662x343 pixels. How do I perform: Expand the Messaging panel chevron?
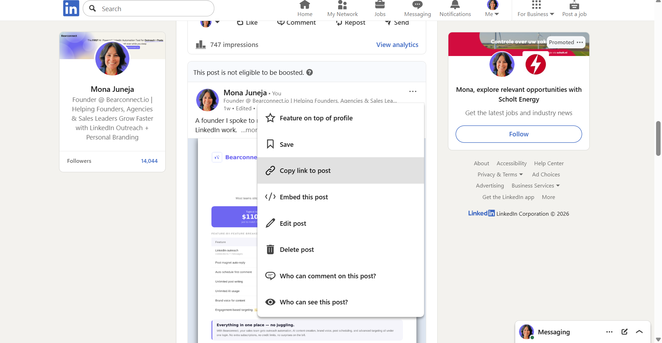pos(639,332)
